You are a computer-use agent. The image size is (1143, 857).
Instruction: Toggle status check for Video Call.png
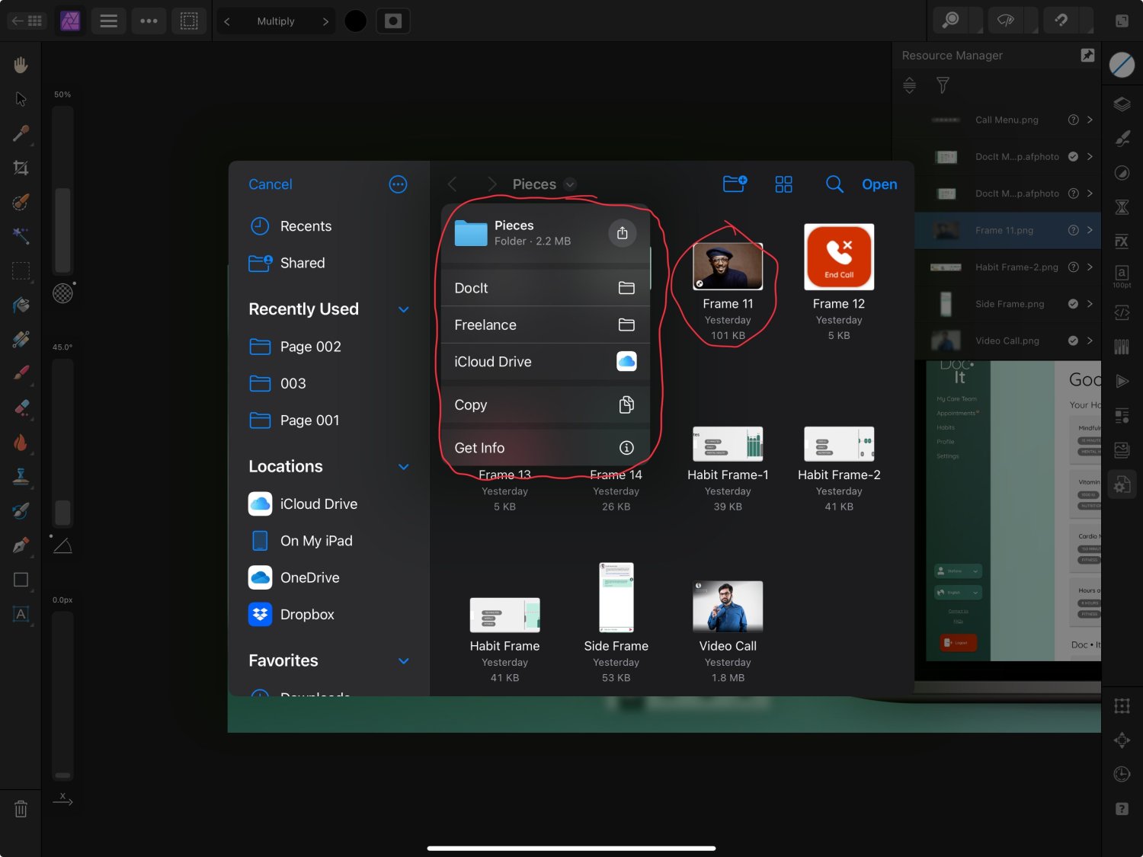click(x=1073, y=341)
